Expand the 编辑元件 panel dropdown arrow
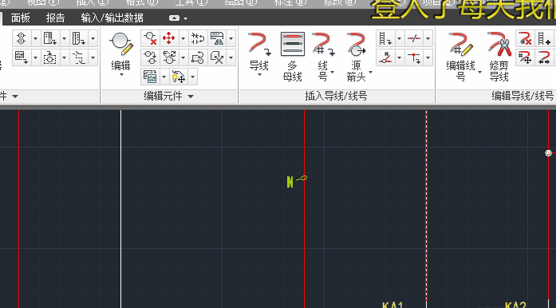 (191, 97)
